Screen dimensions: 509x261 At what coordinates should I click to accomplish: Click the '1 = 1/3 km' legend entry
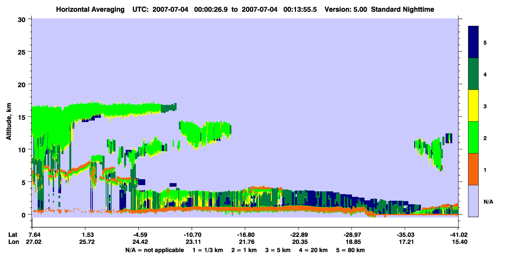pos(209,250)
